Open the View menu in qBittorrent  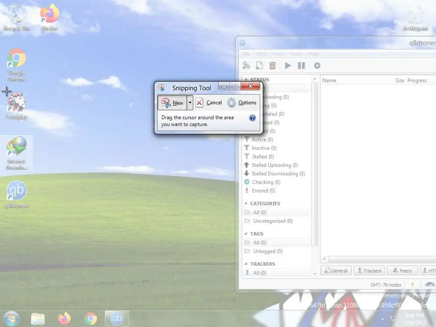click(x=277, y=54)
